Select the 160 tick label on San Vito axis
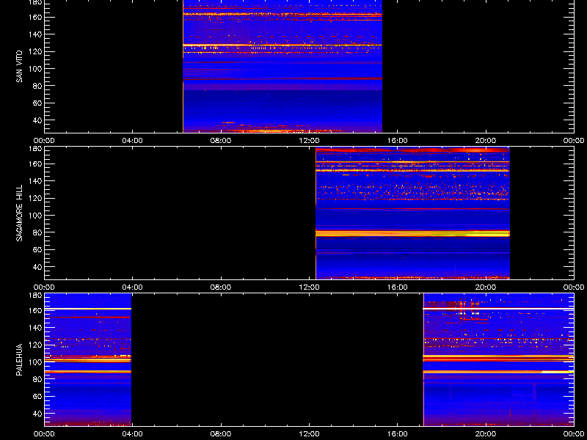 (36, 17)
